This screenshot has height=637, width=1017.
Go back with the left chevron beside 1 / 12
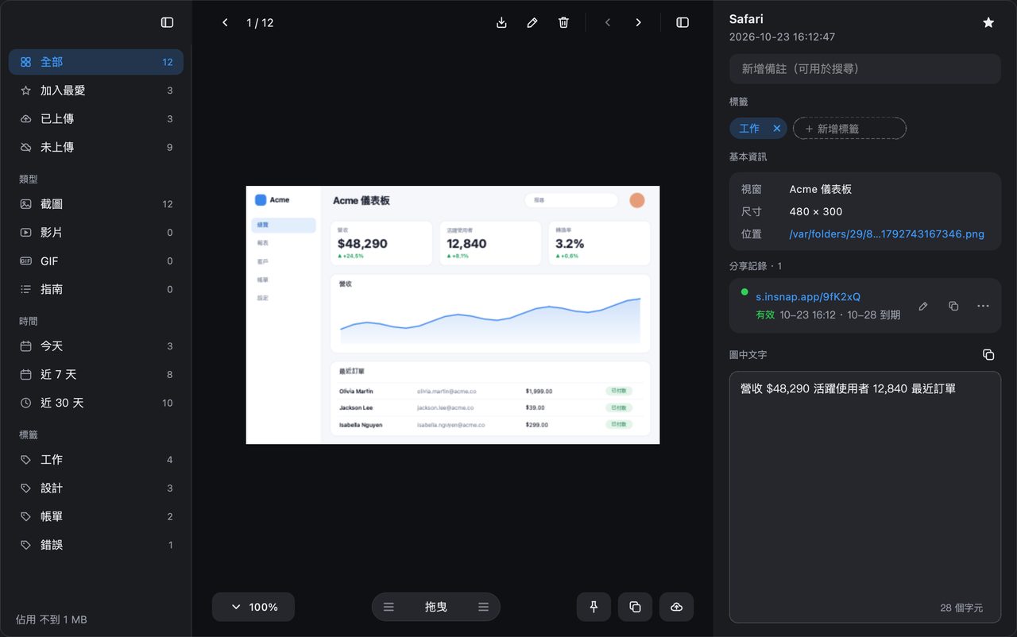point(225,22)
